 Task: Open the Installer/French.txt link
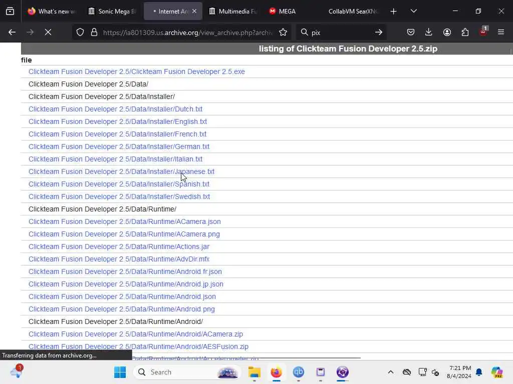[x=117, y=134]
